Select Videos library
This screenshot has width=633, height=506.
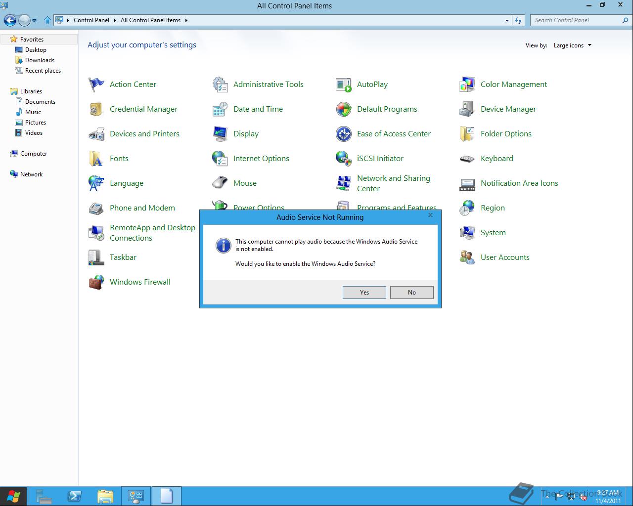click(34, 133)
